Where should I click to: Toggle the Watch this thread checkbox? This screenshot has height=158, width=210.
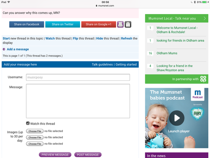(x=28, y=123)
